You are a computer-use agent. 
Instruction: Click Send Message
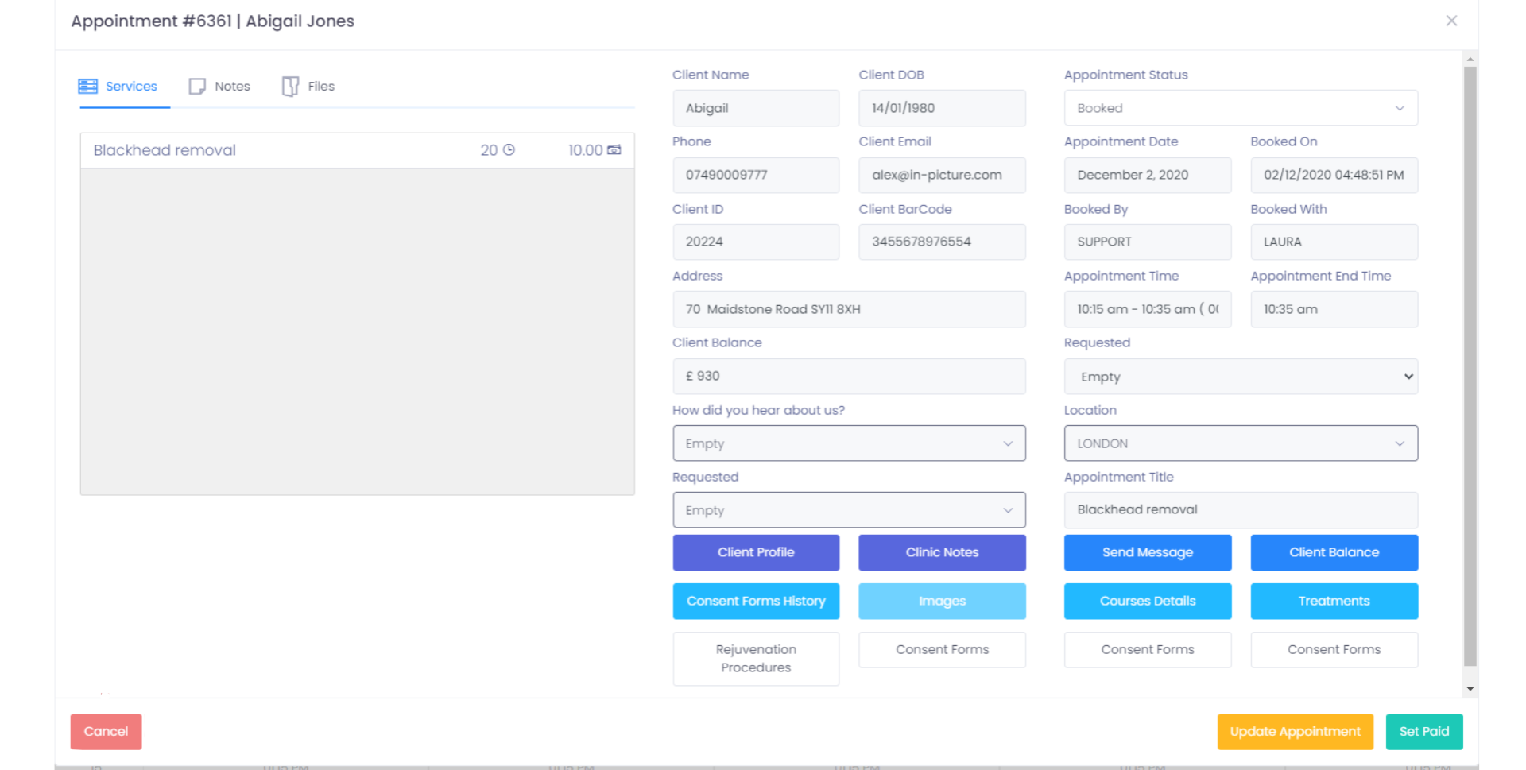pos(1147,552)
